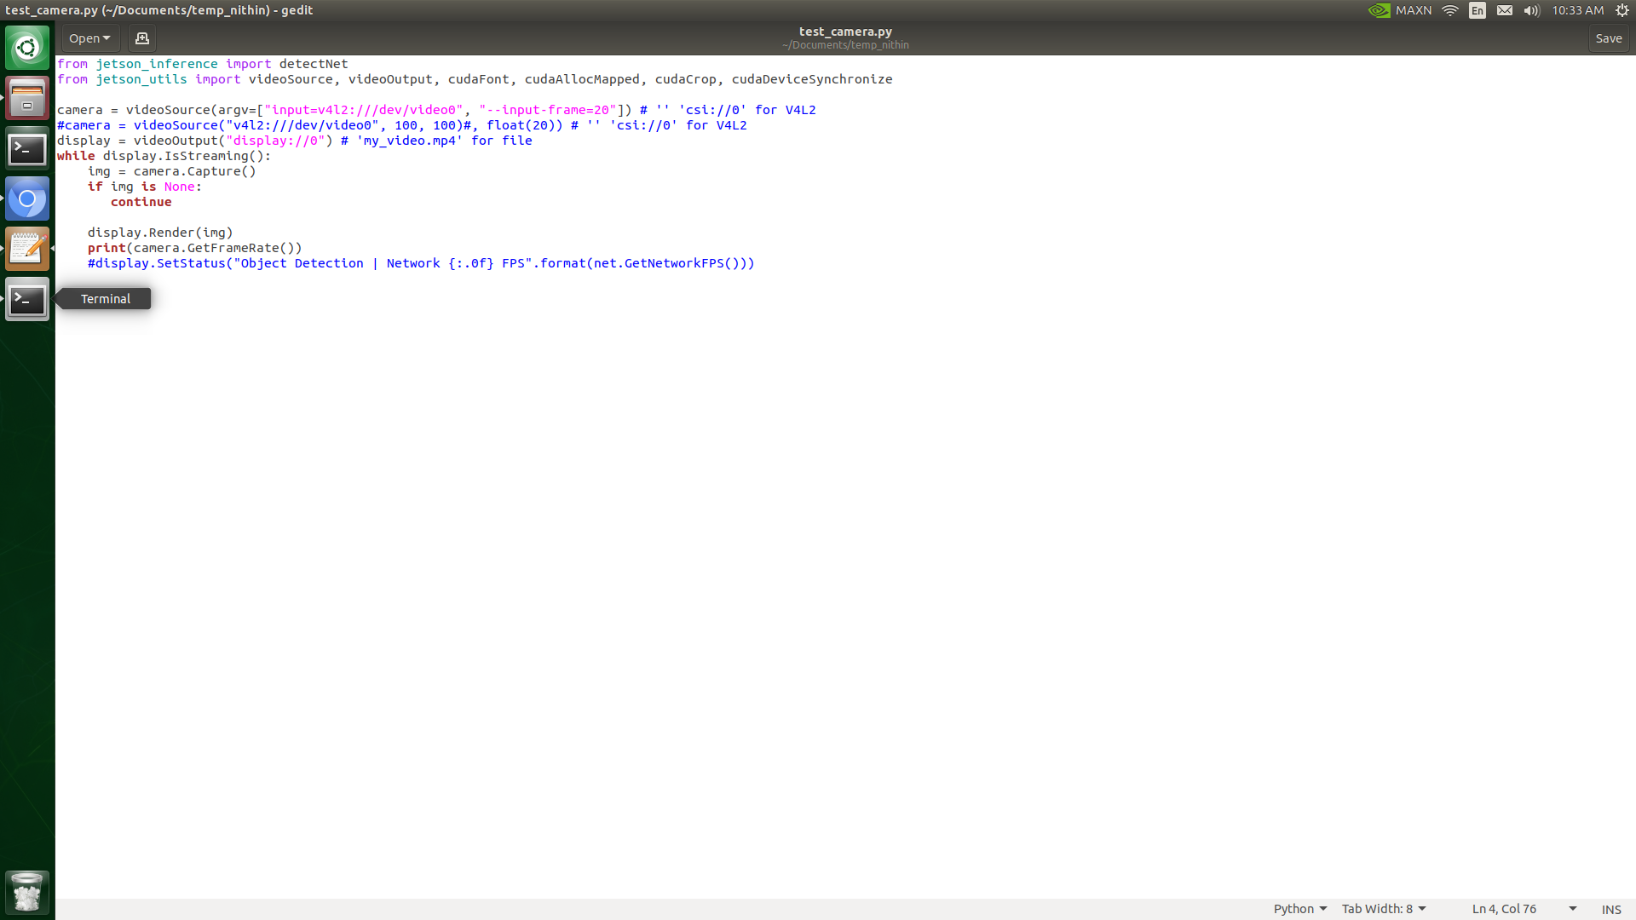1636x920 pixels.
Task: Open the system settings gear icon
Action: [1622, 10]
